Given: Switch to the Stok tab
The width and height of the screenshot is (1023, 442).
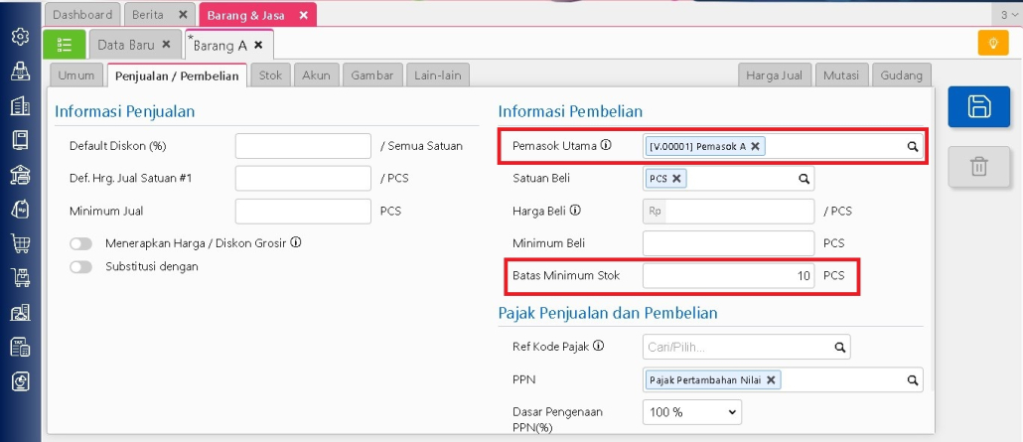Looking at the screenshot, I should (269, 74).
